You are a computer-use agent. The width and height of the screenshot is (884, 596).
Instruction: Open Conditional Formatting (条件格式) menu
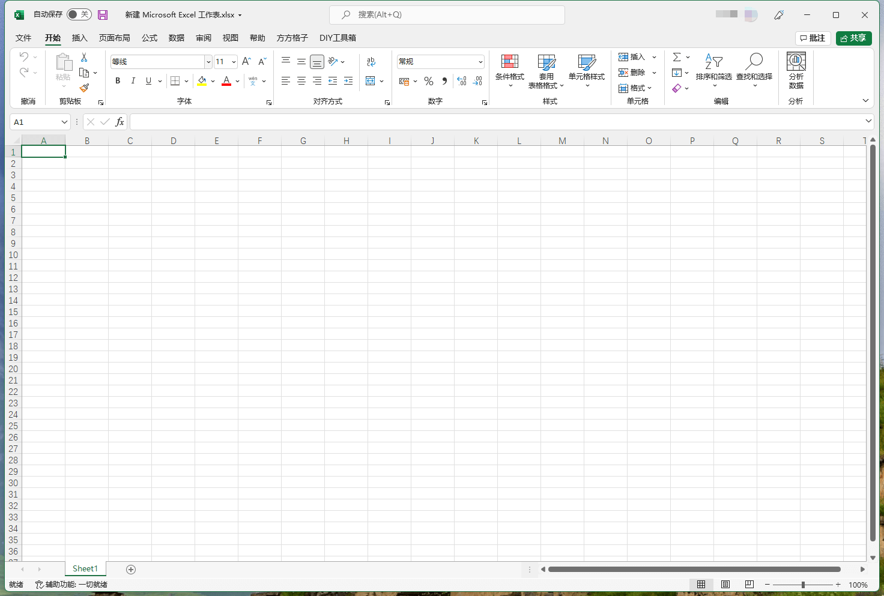tap(510, 70)
